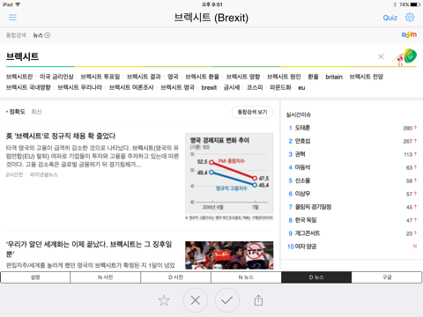Image resolution: width=423 pixels, height=317 pixels.
Task: Mark word as known with checkmark circle
Action: tap(226, 300)
